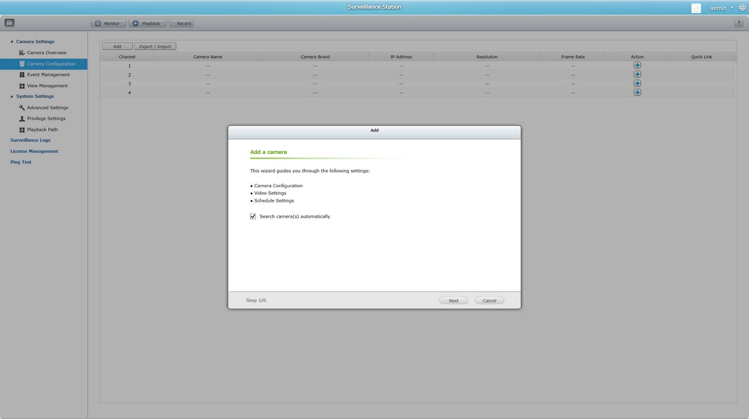Click the Camera Configuration bullet text in wizard
749x419 pixels.
279,186
